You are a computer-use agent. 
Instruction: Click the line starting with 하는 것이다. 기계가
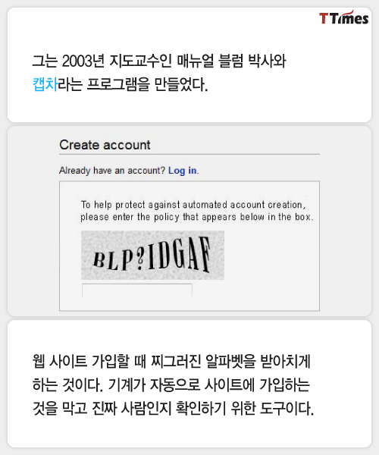tap(171, 384)
